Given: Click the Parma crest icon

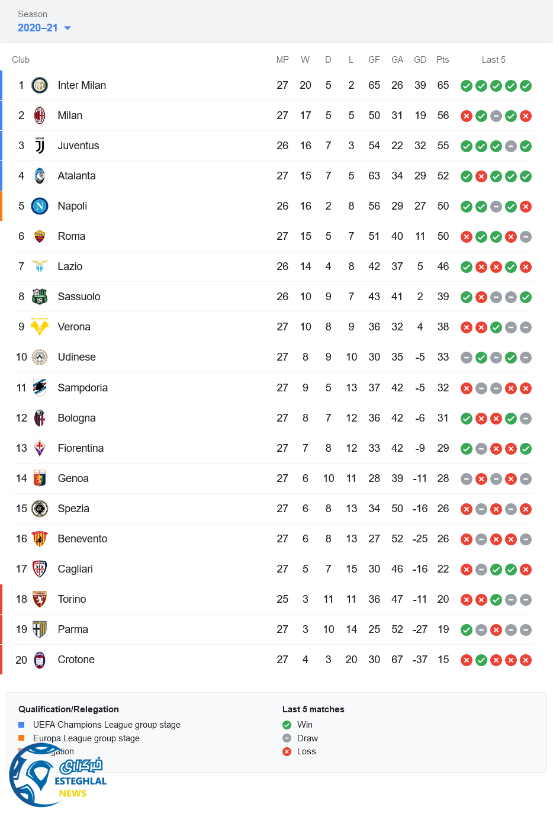Looking at the screenshot, I should point(40,629).
